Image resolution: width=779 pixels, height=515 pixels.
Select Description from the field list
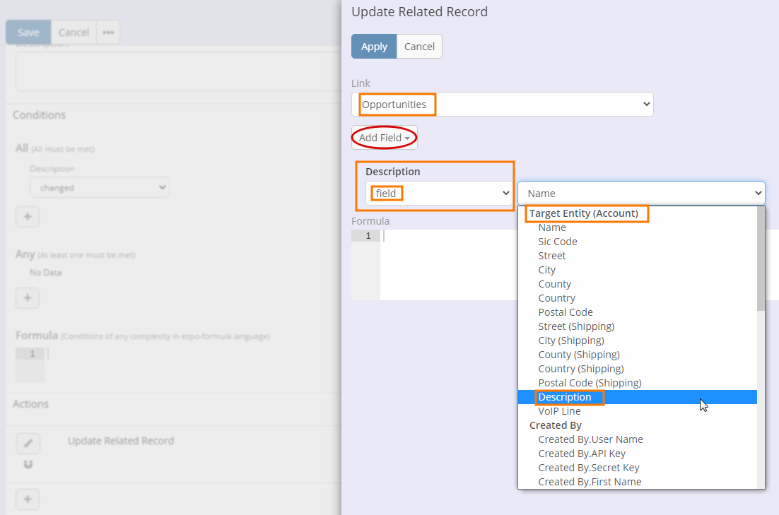click(x=565, y=397)
